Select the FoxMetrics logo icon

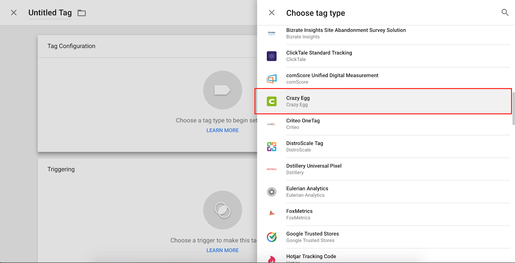272,213
